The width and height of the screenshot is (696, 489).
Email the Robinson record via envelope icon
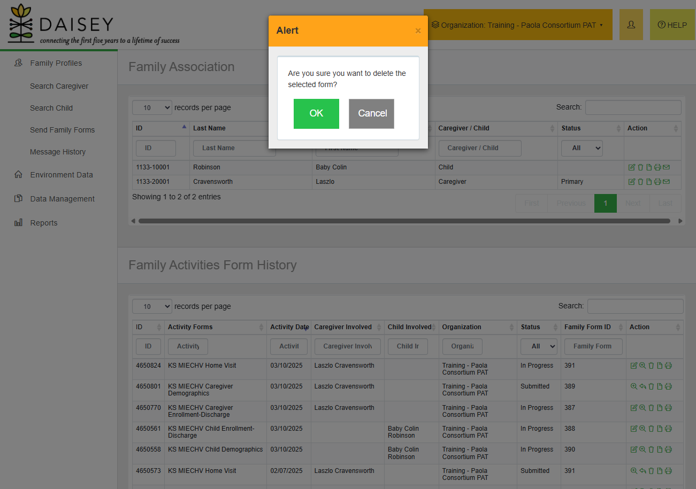pyautogui.click(x=666, y=167)
